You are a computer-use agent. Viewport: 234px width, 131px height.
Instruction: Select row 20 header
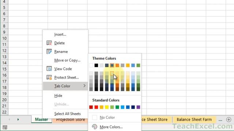click(4, 100)
